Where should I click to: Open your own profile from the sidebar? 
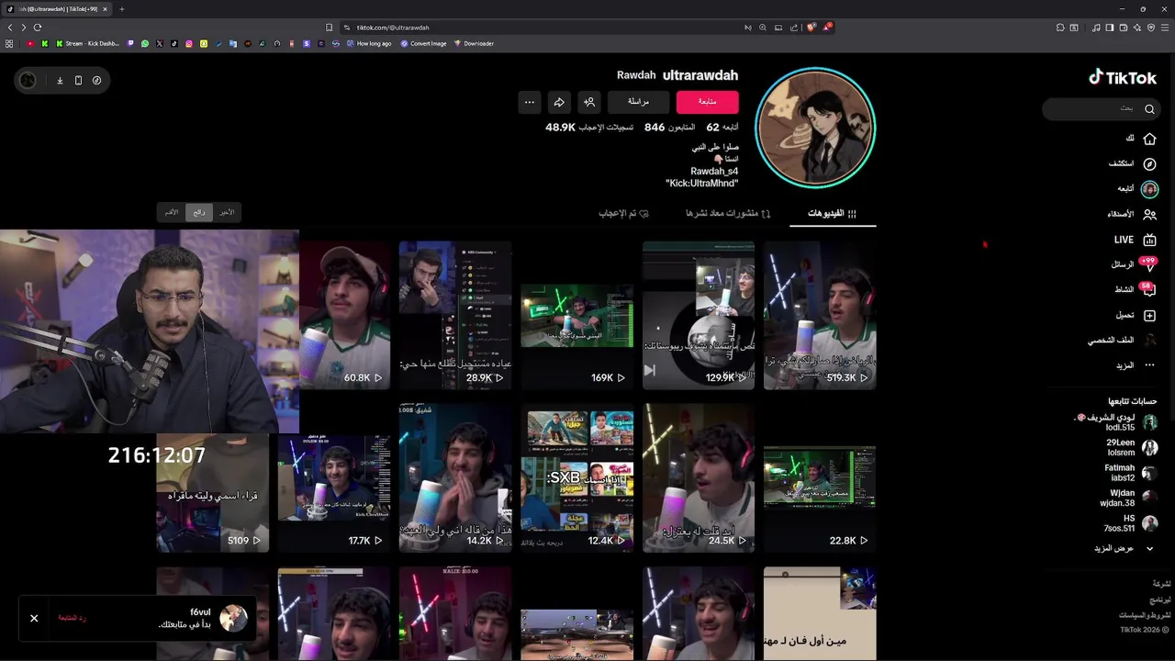[x=1124, y=340]
